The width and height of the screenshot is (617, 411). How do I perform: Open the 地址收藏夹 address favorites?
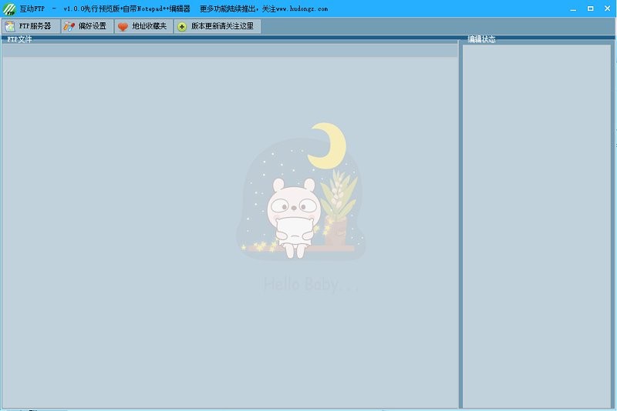143,26
